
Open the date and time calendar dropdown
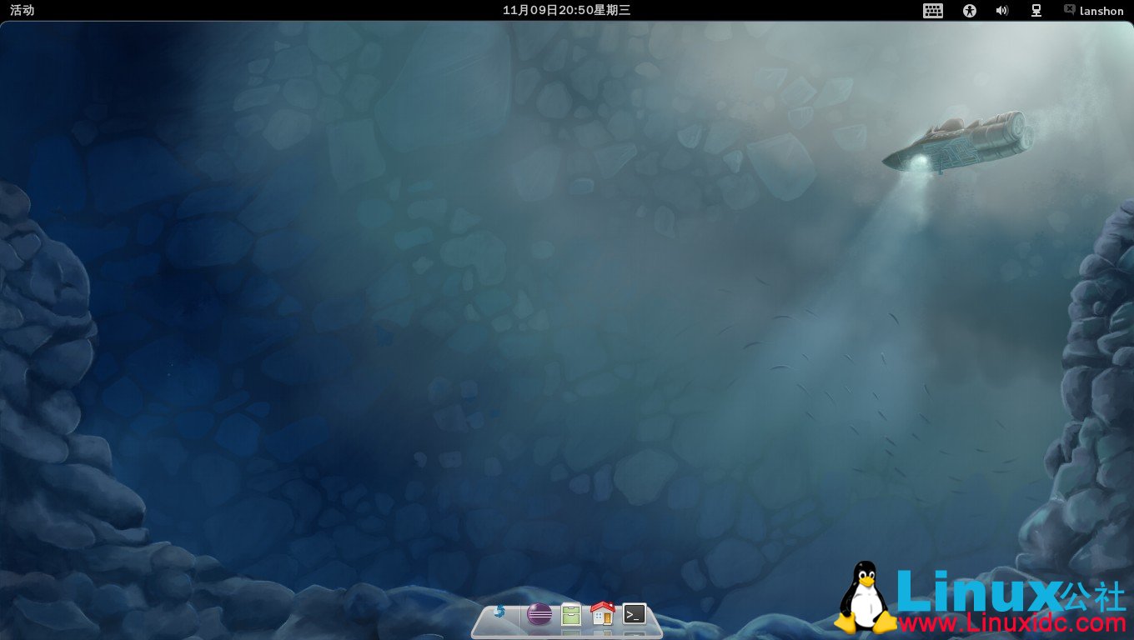[x=566, y=10]
